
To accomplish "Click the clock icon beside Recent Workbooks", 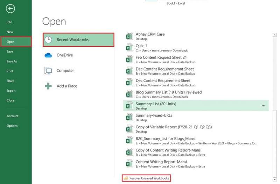I will pos(48,40).
